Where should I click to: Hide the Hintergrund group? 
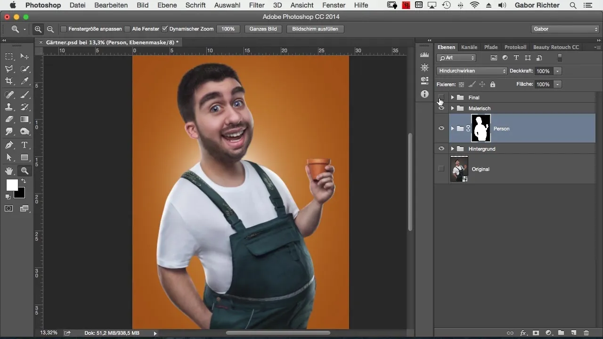(441, 149)
